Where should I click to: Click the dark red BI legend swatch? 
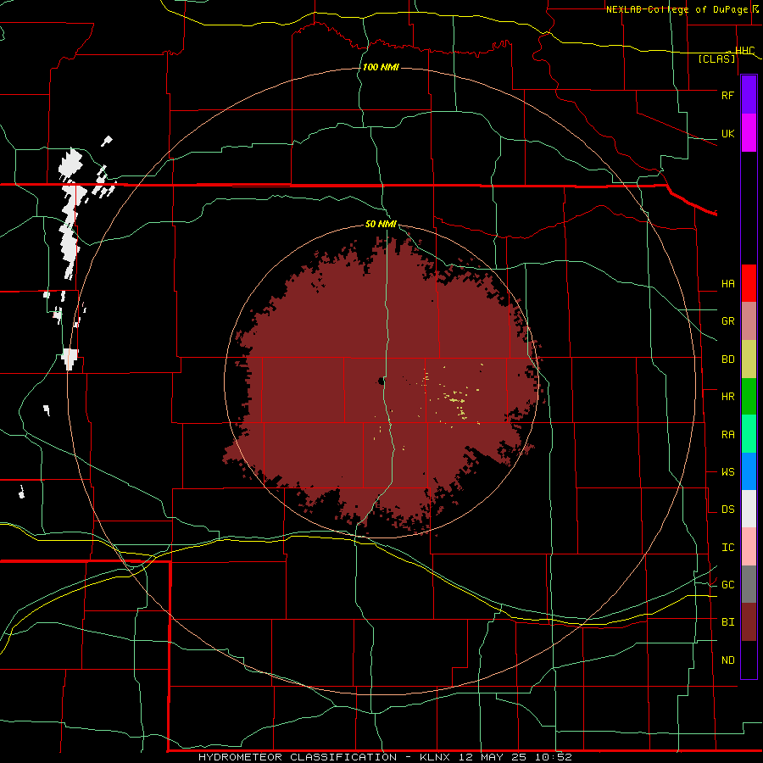[749, 622]
